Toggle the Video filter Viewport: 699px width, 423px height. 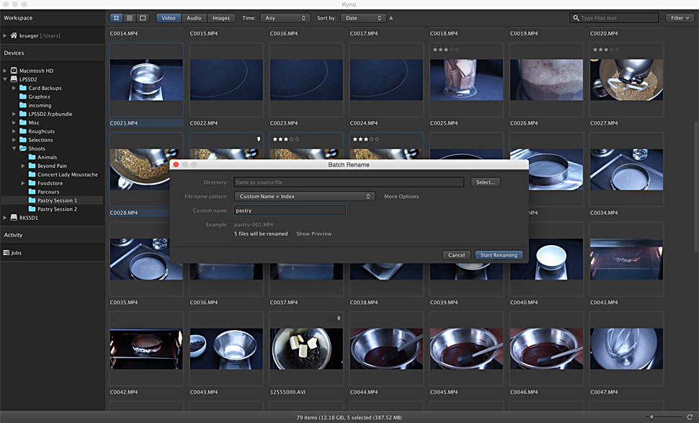[x=169, y=18]
